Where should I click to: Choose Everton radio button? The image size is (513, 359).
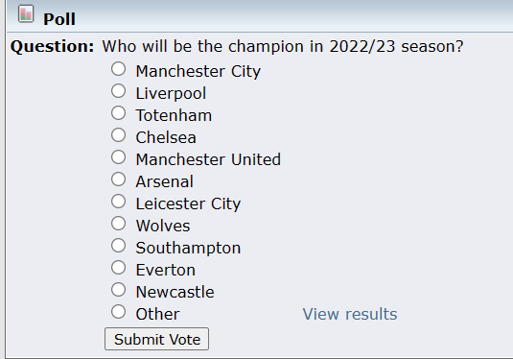pyautogui.click(x=119, y=268)
